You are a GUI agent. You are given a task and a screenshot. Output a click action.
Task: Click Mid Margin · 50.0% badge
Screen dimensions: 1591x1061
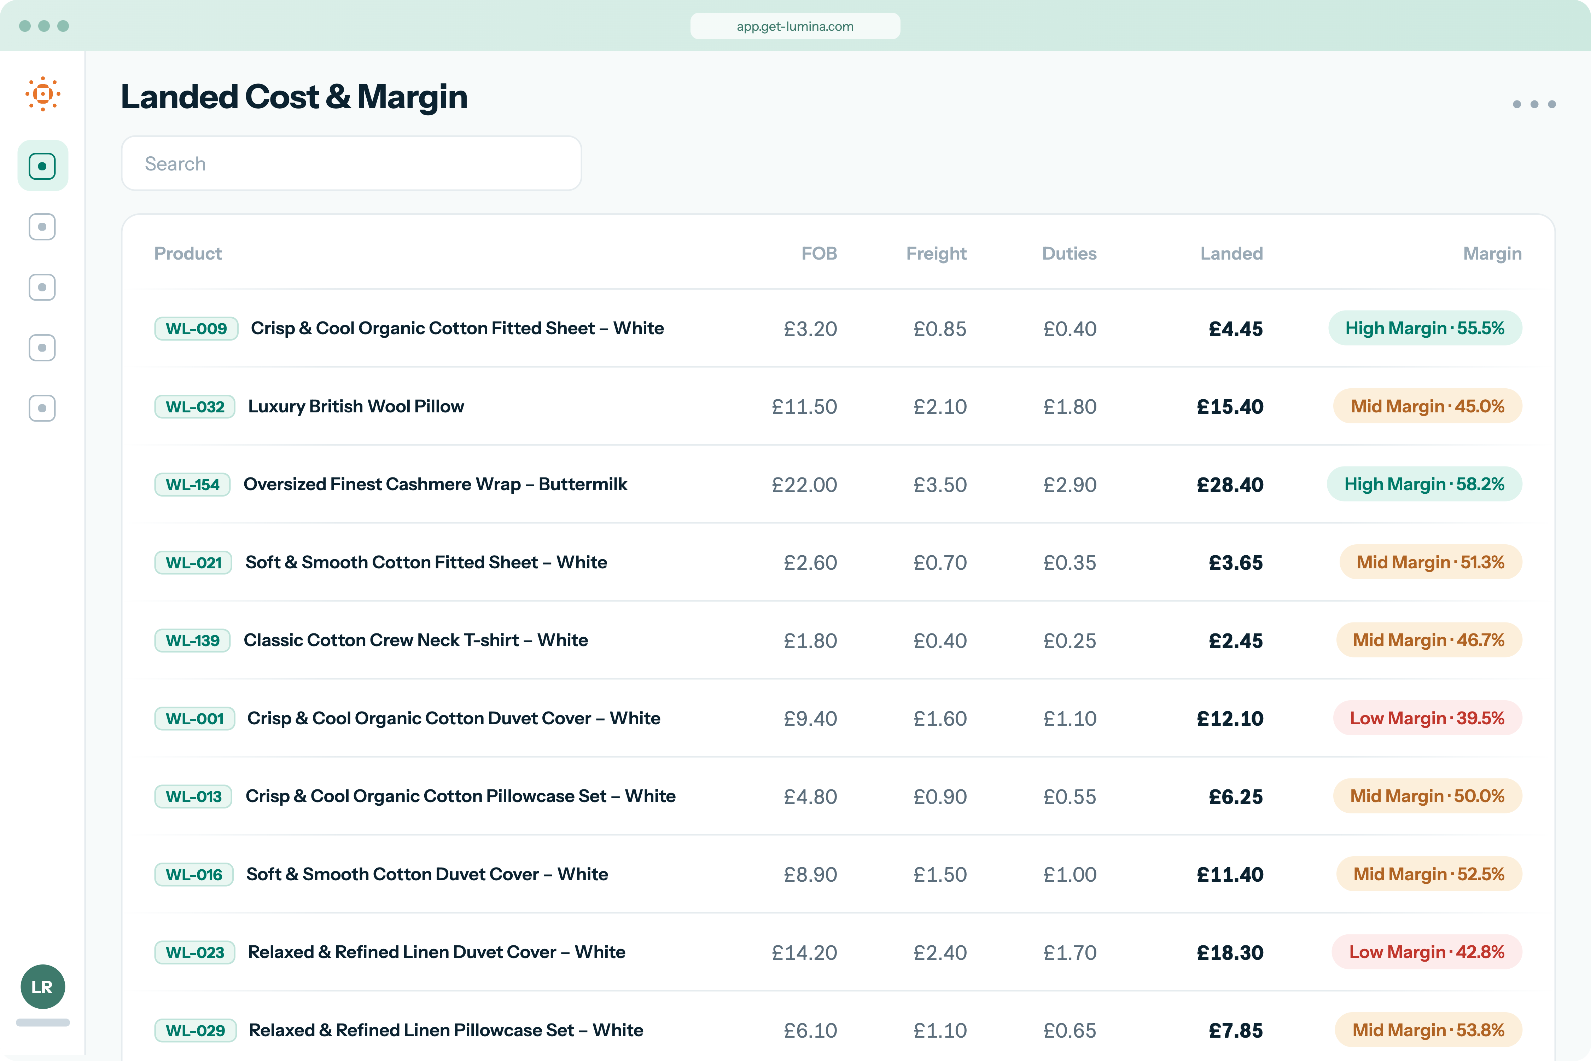[x=1427, y=796]
